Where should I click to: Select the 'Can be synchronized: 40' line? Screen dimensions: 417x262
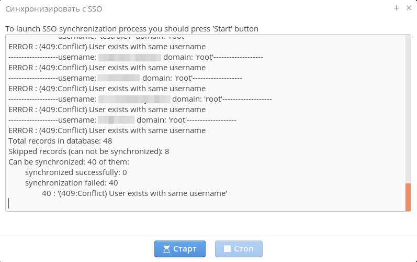click(69, 162)
